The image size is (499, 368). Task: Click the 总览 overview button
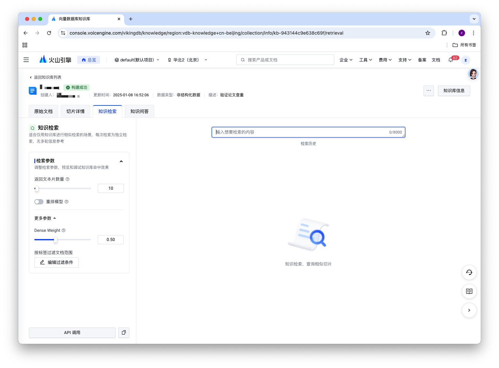(89, 60)
